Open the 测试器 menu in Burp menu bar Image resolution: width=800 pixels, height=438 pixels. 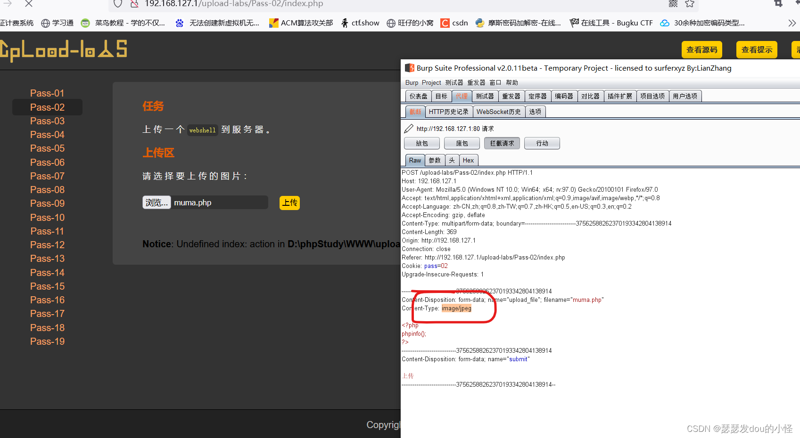click(x=454, y=82)
